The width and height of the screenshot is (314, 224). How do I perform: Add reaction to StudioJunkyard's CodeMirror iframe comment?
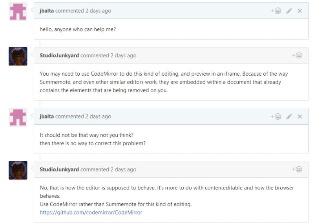[297, 56]
